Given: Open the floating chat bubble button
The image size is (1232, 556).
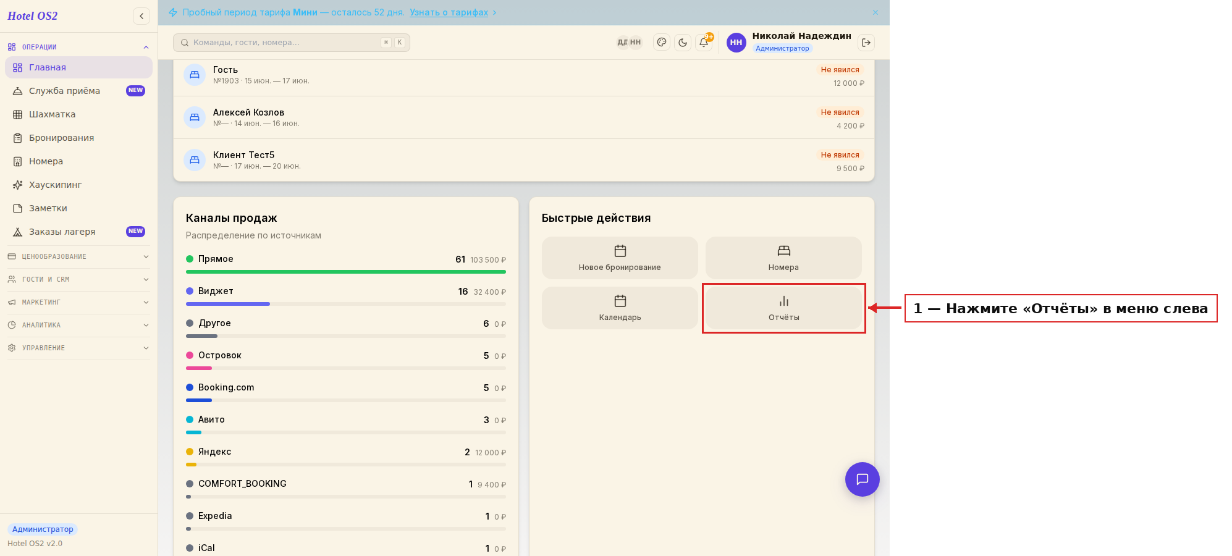Looking at the screenshot, I should click(862, 479).
